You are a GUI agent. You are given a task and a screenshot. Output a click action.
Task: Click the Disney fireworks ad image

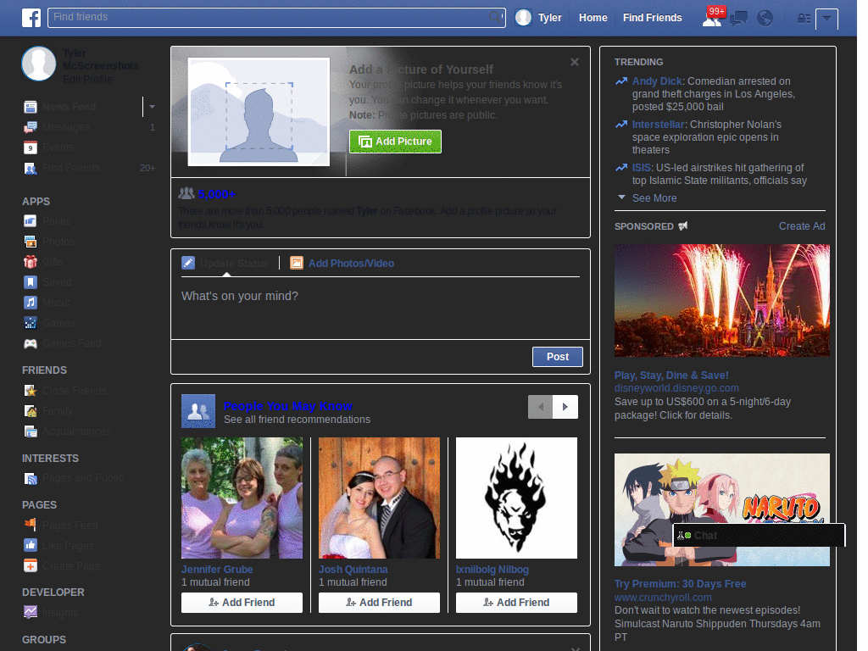click(722, 301)
